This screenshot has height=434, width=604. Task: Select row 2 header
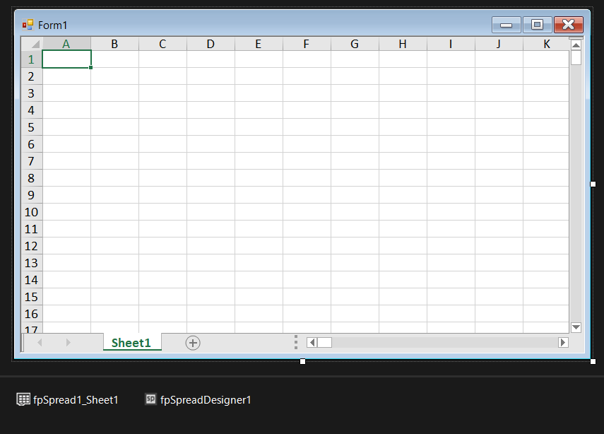point(32,76)
